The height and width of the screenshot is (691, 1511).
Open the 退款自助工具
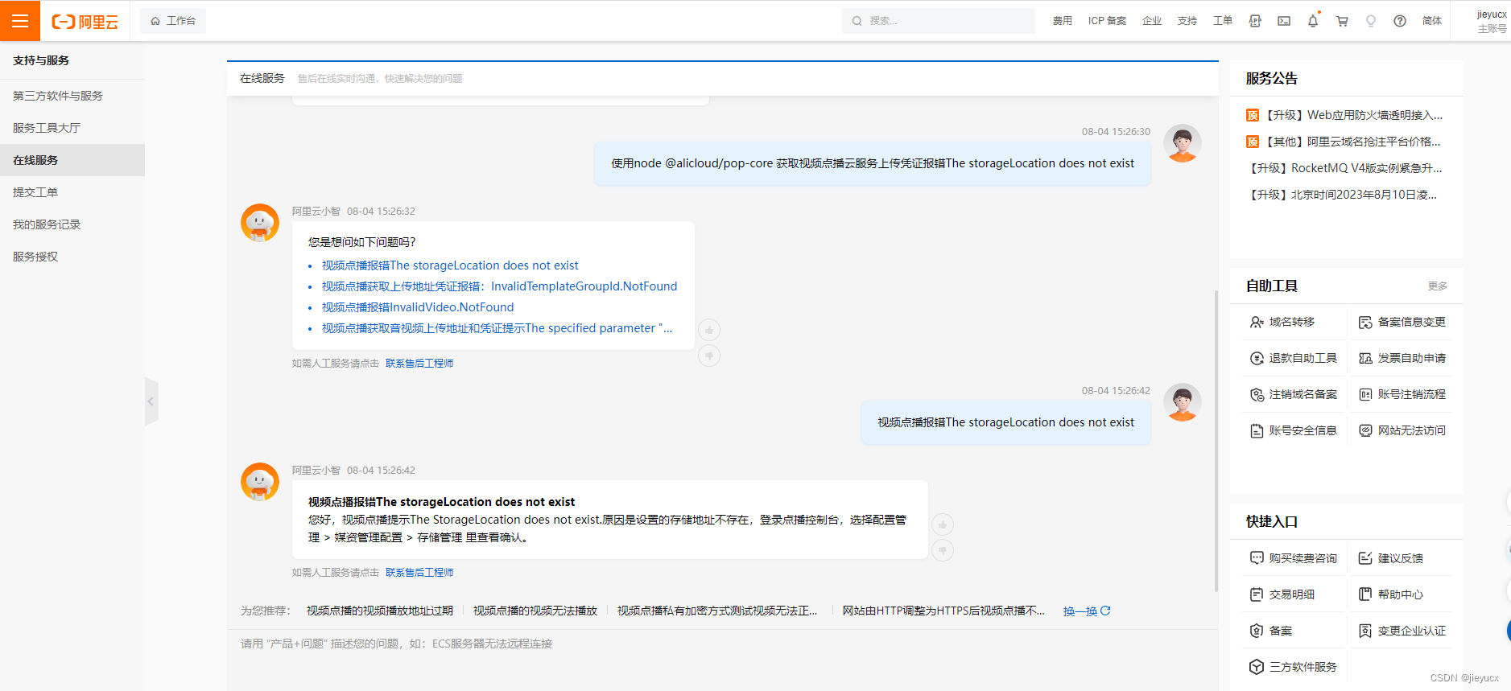[x=1294, y=358]
